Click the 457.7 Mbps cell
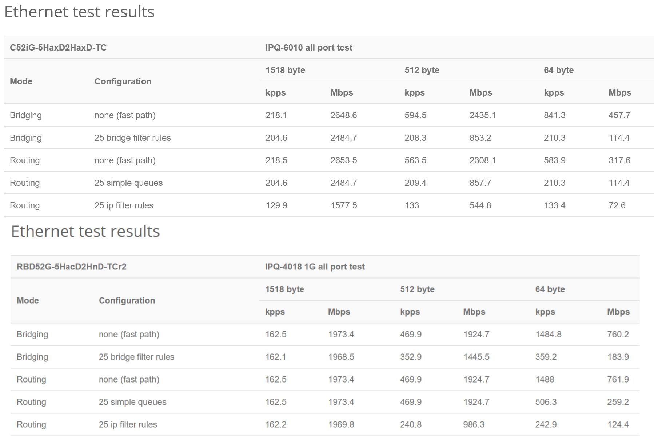The height and width of the screenshot is (440, 654). [x=619, y=115]
